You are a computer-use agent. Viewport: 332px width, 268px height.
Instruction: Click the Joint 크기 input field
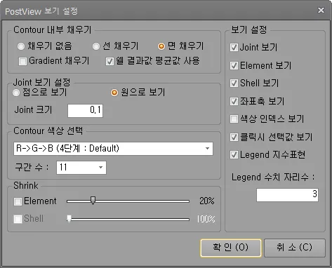coord(85,111)
